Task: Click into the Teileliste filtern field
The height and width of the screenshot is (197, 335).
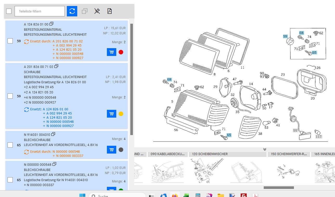Action: [40, 11]
